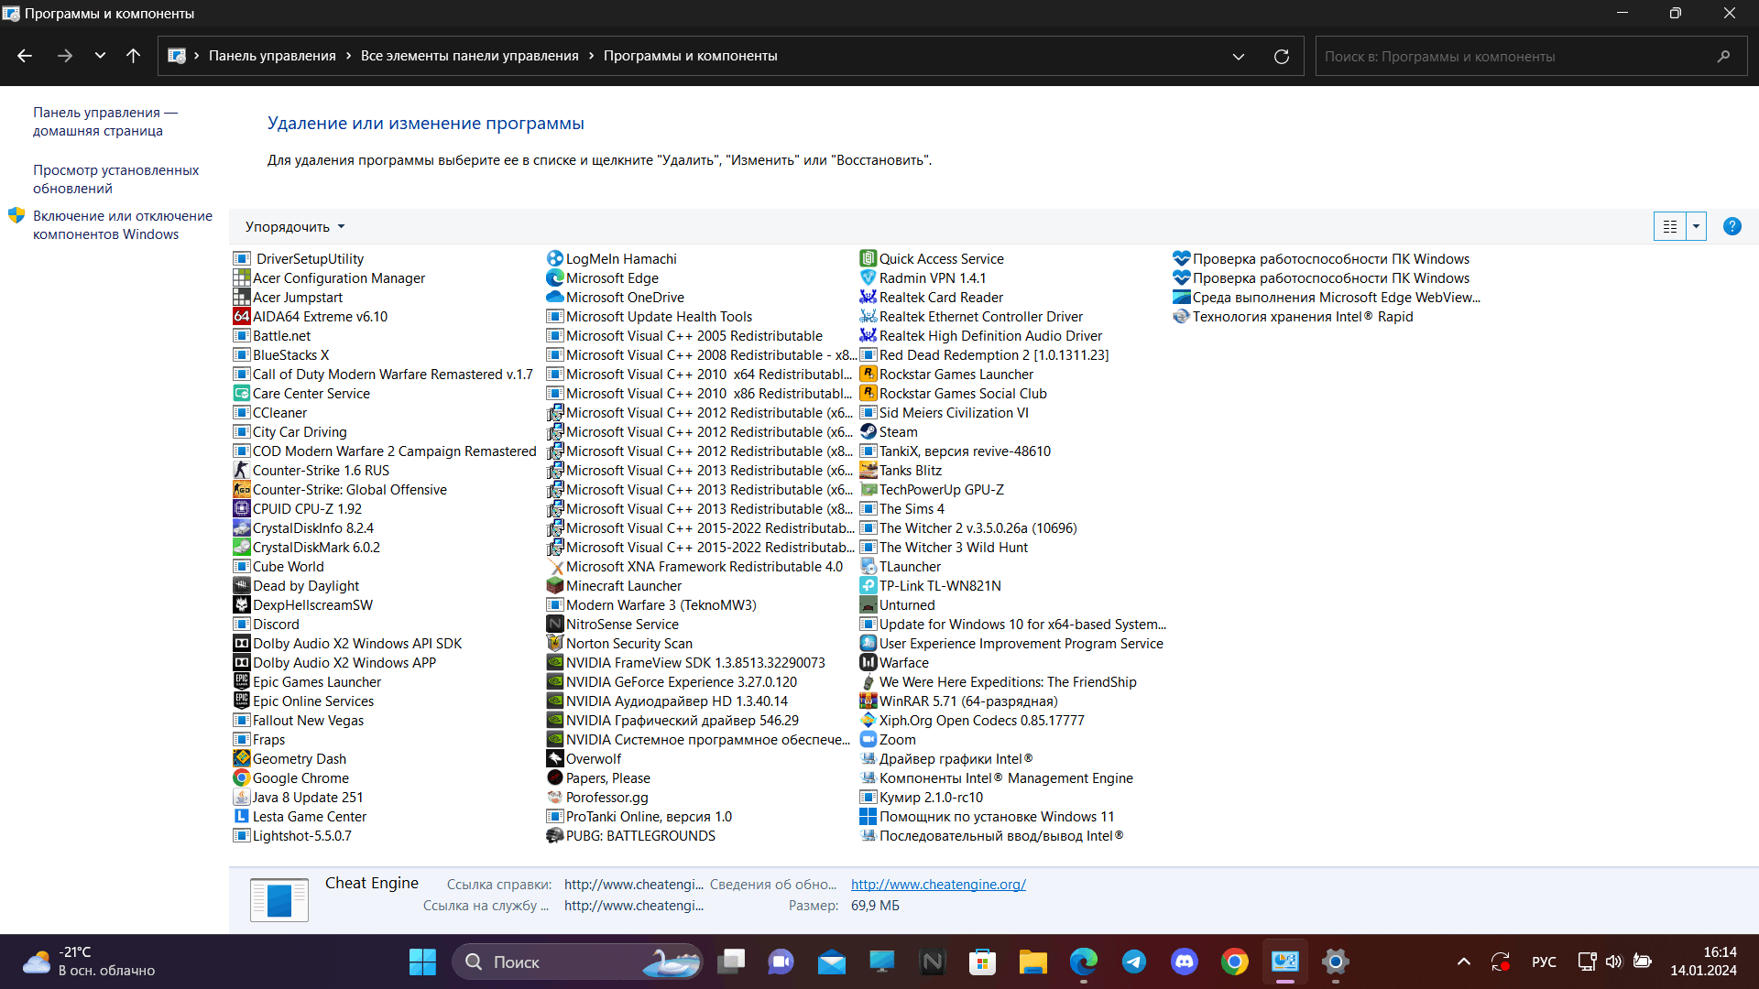Select the Geometry Dash icon
This screenshot has width=1759, height=989.
coord(242,759)
